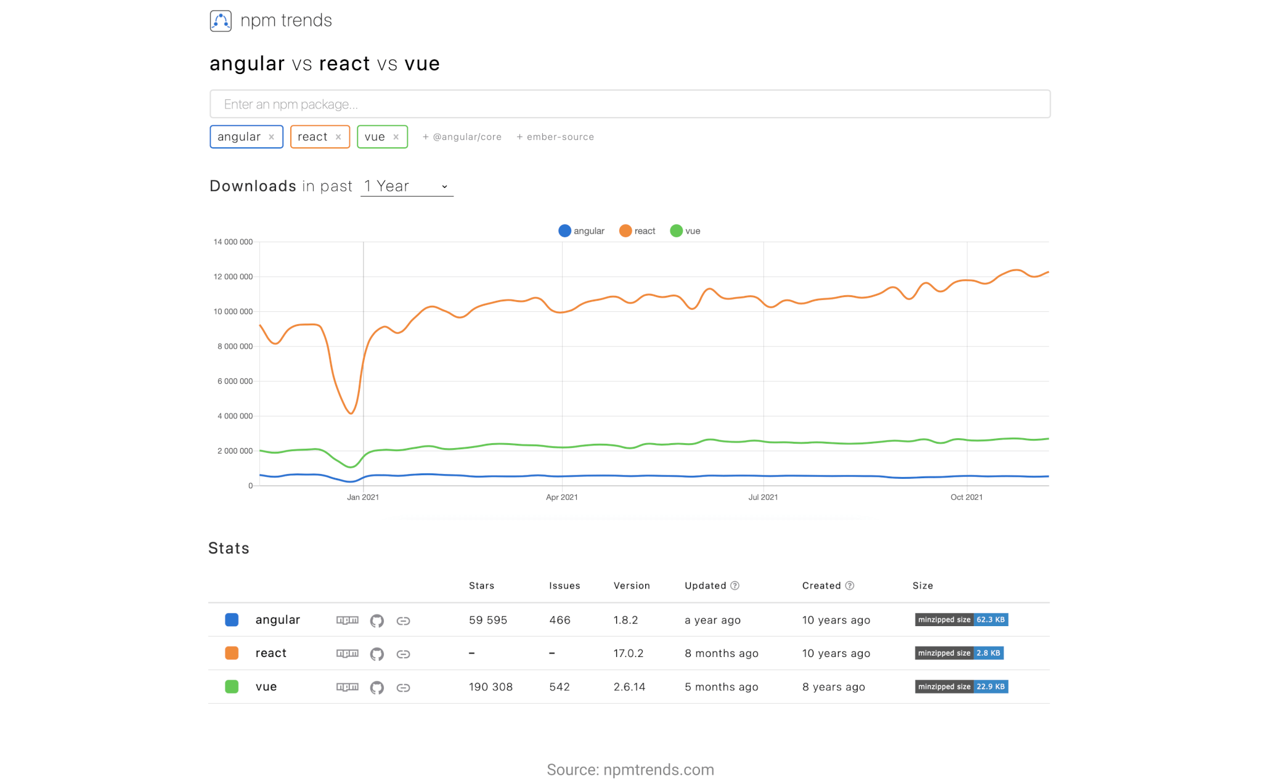
Task: Open homepage link icon for vue
Action: point(403,687)
